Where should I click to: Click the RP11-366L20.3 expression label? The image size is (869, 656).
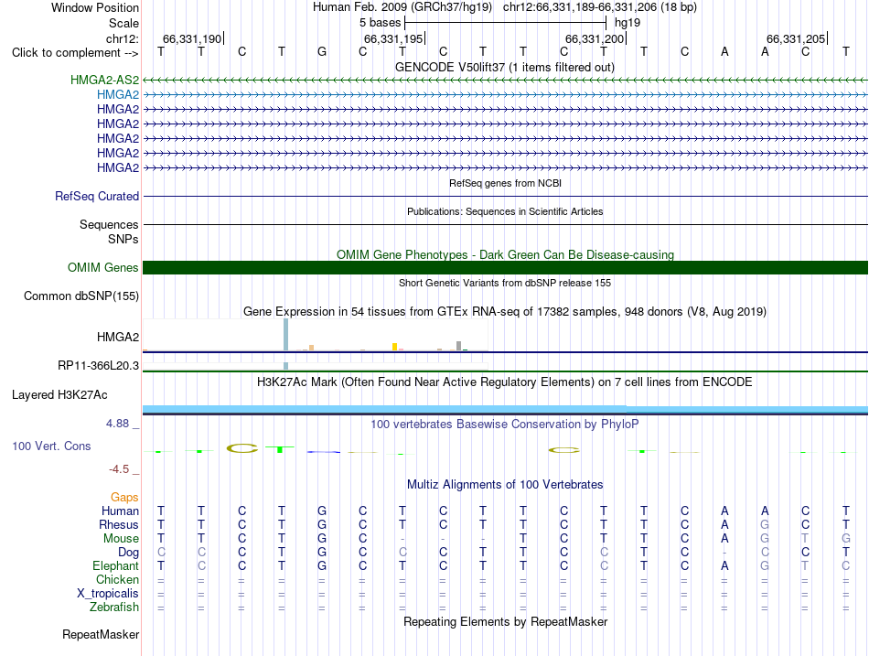tap(98, 365)
